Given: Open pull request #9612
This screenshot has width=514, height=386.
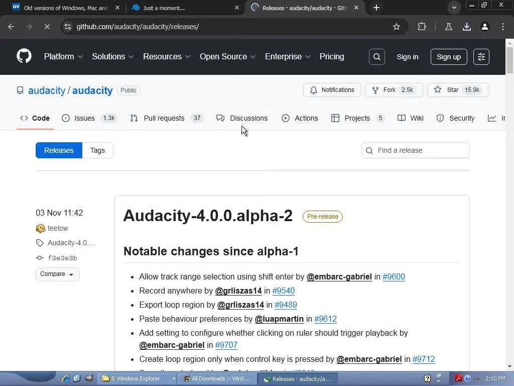Looking at the screenshot, I should point(325,319).
